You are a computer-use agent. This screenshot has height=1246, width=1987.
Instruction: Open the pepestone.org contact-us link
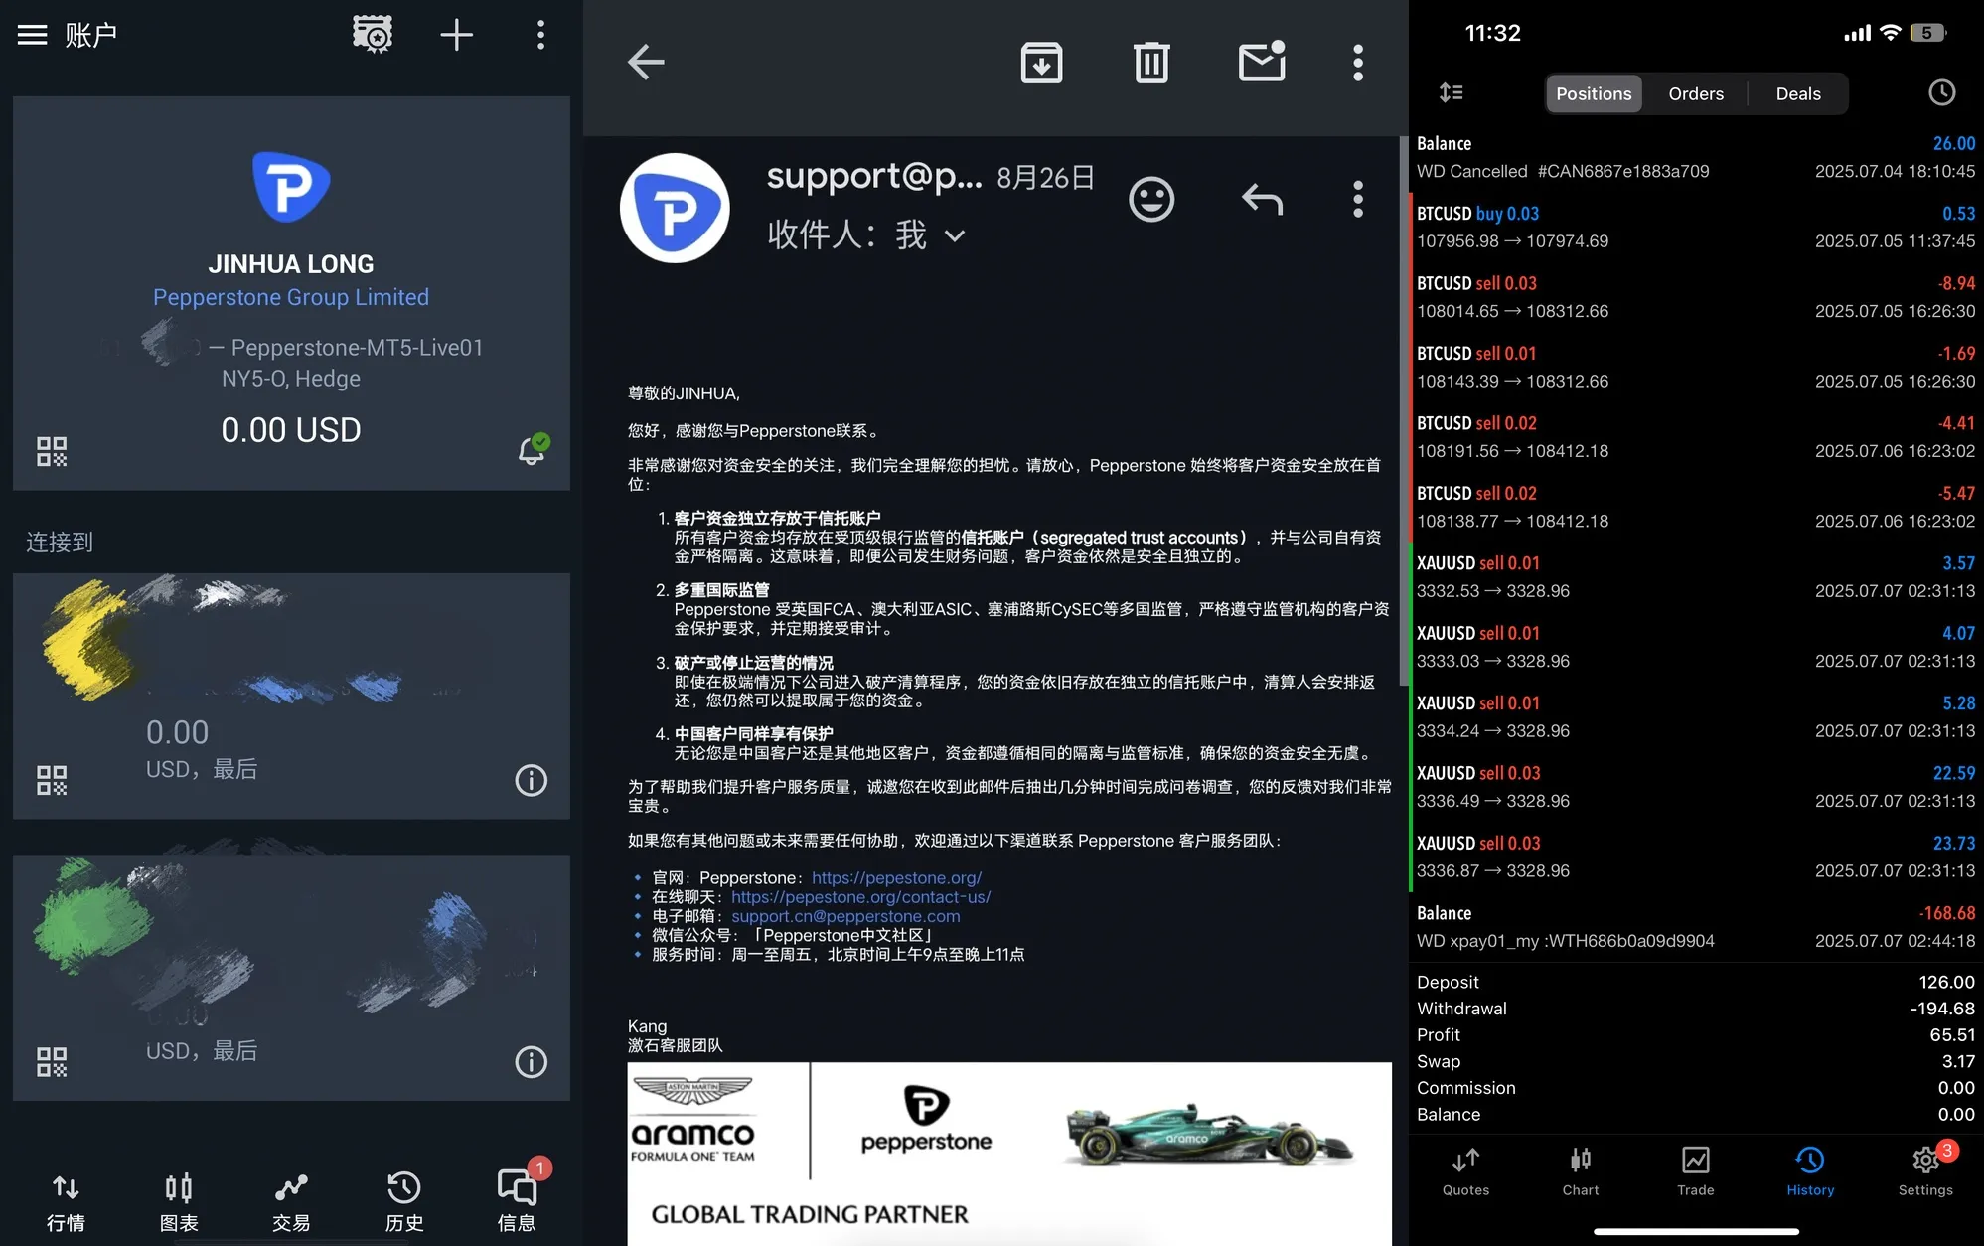pos(860,897)
